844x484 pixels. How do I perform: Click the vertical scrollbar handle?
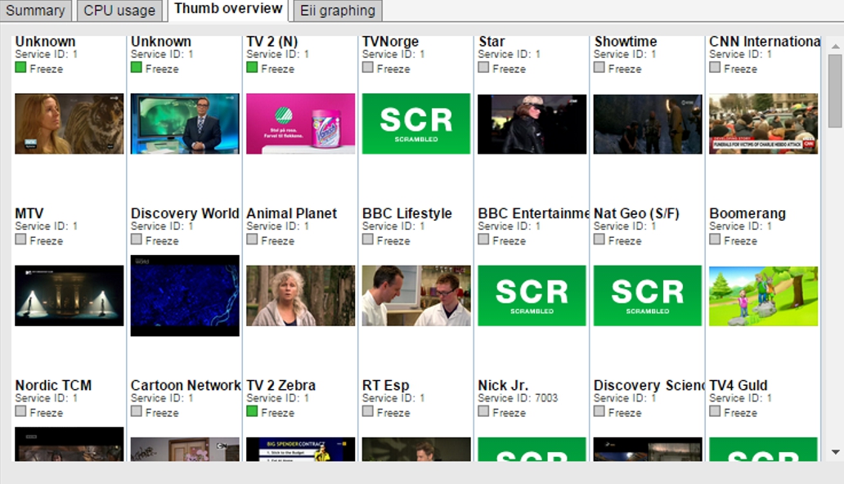click(835, 91)
